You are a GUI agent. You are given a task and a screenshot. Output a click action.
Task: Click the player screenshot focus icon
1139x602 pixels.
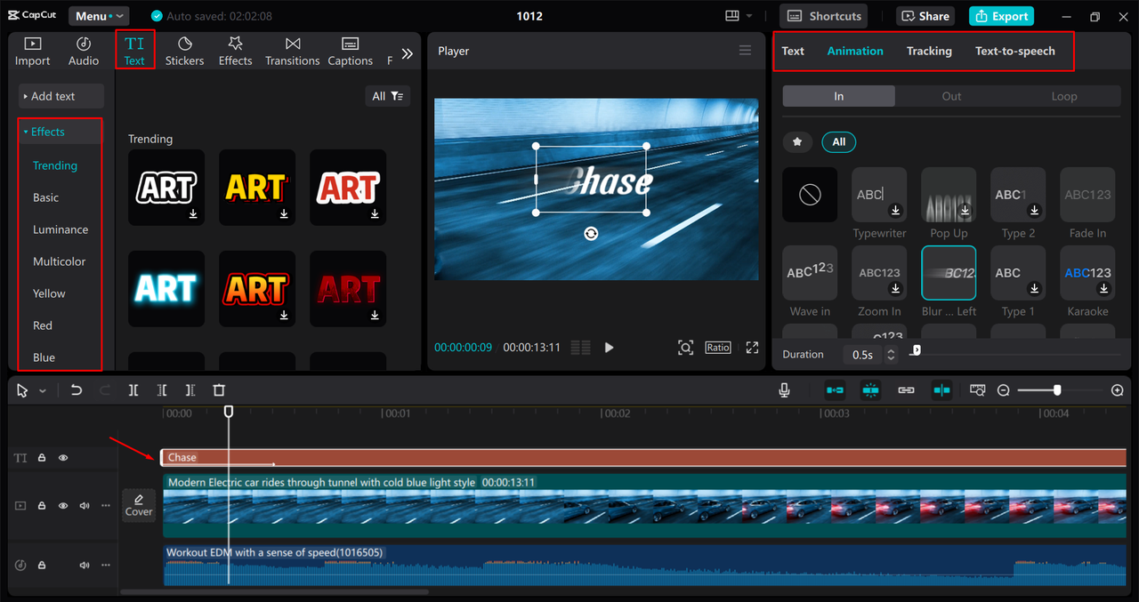click(685, 348)
